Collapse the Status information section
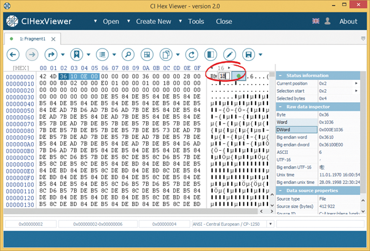Screen dimensions: 370x251 tap(280, 76)
